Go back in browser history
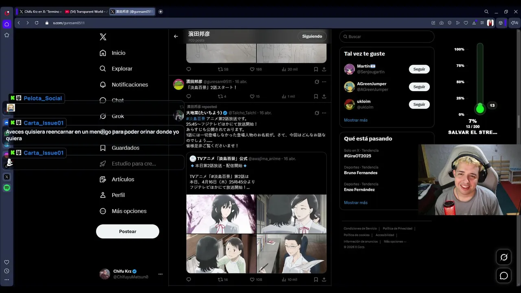This screenshot has height=293, width=521. 19,23
